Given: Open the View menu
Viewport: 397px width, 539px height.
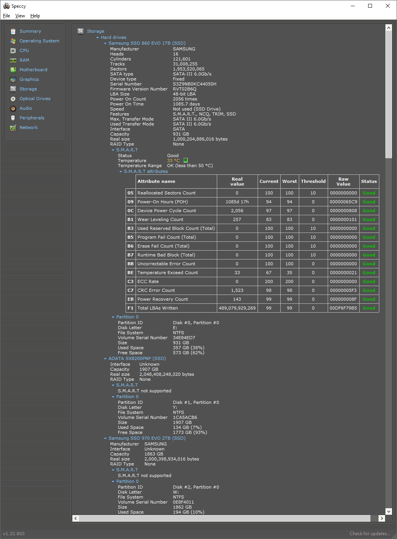Looking at the screenshot, I should coord(20,16).
